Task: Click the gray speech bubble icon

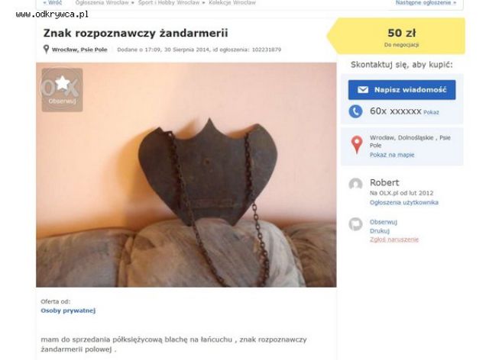Action: point(355,224)
